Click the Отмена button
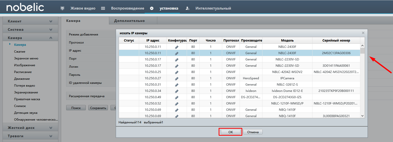The height and width of the screenshot is (142, 393). tap(253, 132)
